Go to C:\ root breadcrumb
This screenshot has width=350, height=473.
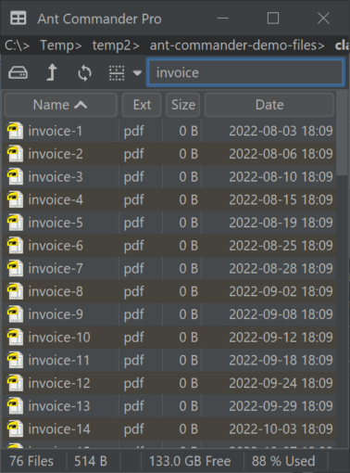pyautogui.click(x=18, y=45)
